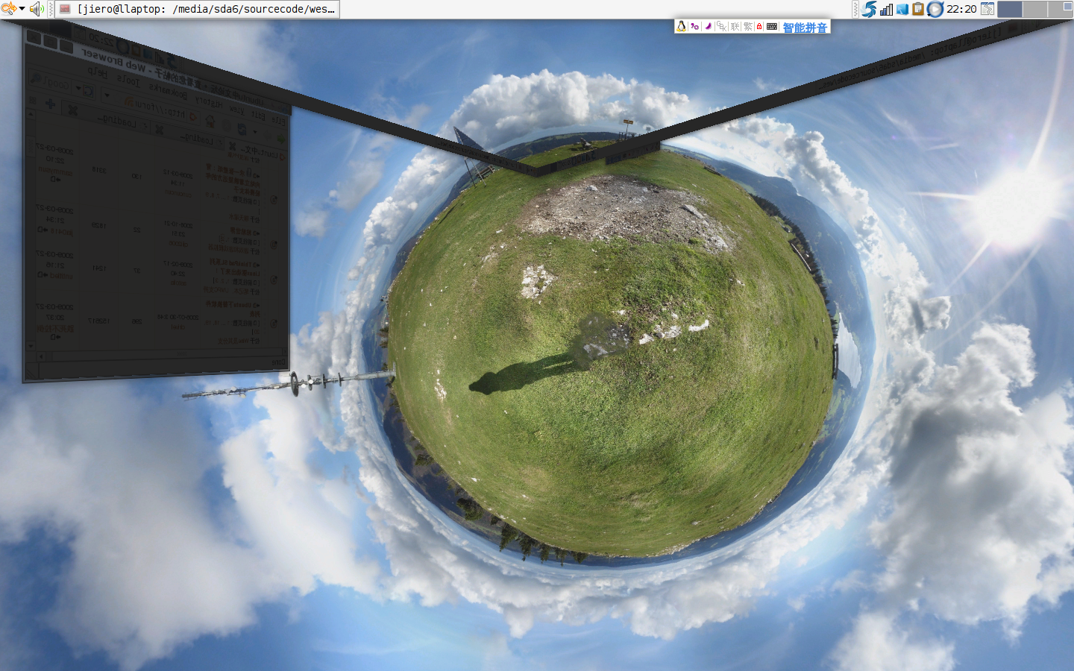This screenshot has width=1074, height=671.
Task: Toggle the 繁 traditional Chinese button
Action: pos(747,26)
